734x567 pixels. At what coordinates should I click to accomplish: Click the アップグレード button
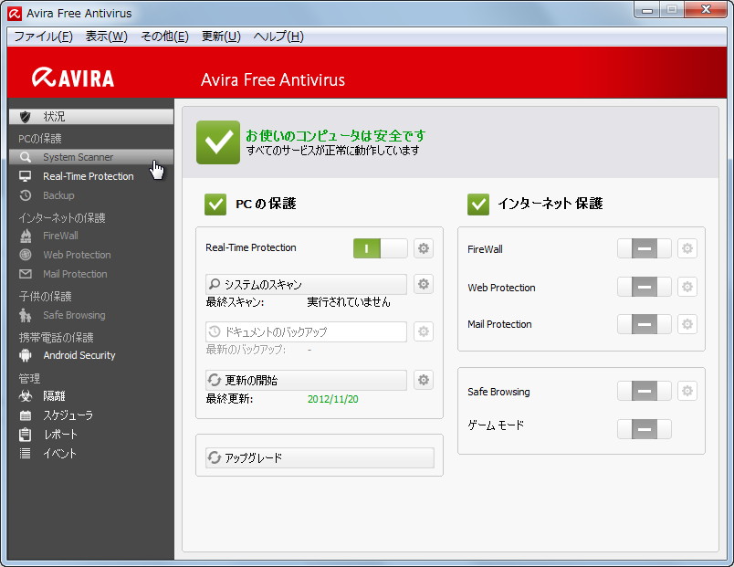tap(319, 455)
